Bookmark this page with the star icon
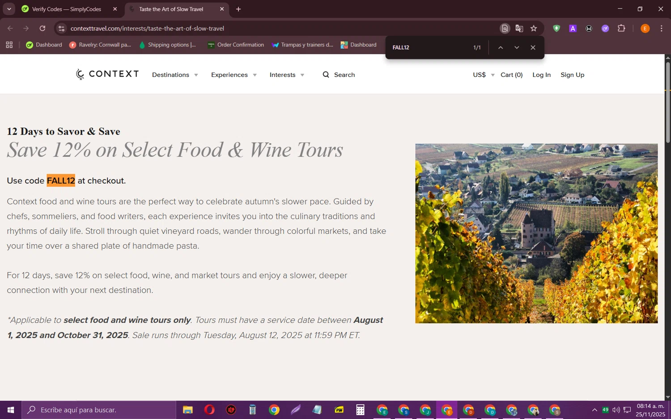 coord(534,28)
